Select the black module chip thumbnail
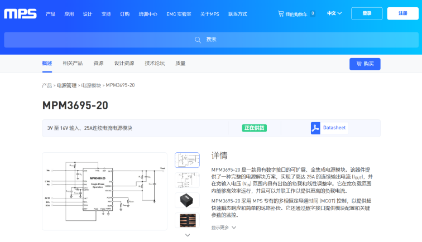The width and height of the screenshot is (422, 242). tap(188, 200)
